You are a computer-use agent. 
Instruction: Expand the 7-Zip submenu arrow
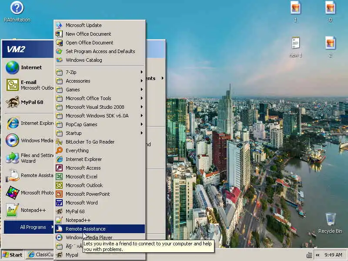142,72
